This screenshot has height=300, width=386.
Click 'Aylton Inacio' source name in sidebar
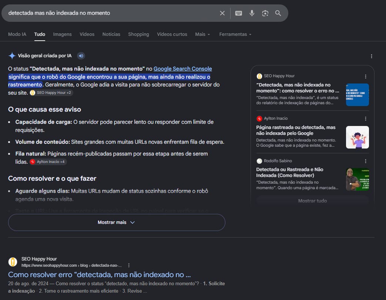point(276,119)
